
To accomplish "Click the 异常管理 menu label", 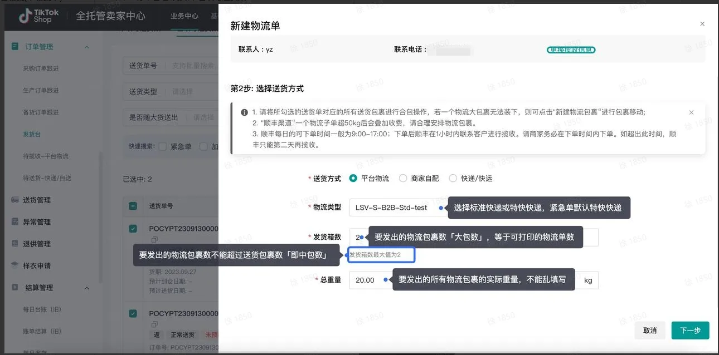I will tap(37, 221).
